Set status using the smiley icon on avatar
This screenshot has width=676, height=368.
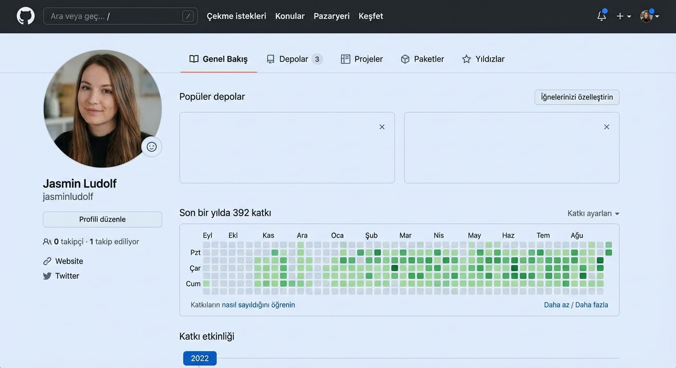pyautogui.click(x=152, y=147)
